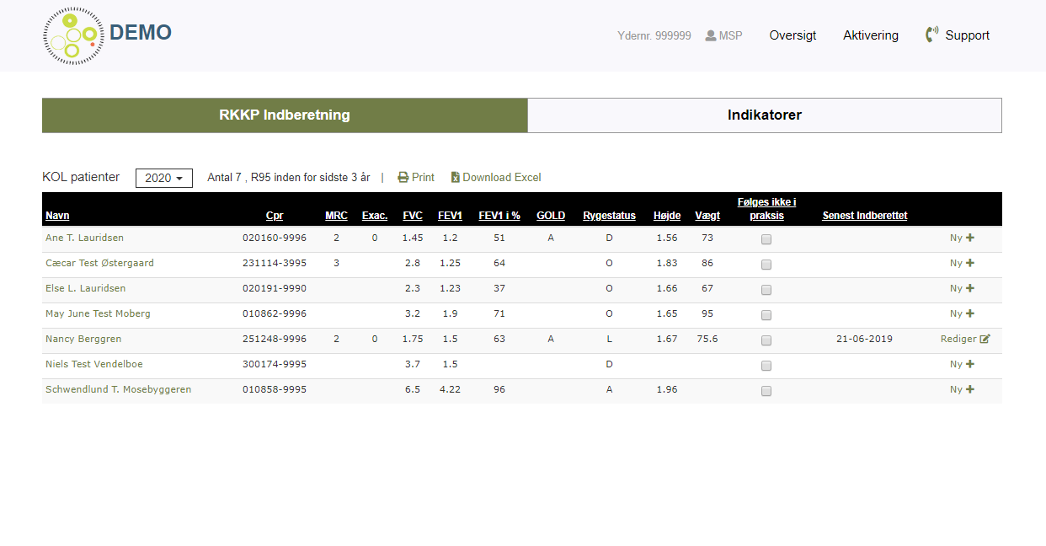Sort by Følges ikke i praksis column
1046x546 pixels.
pos(766,209)
